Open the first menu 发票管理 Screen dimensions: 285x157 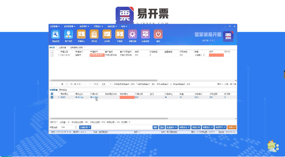click(x=55, y=27)
